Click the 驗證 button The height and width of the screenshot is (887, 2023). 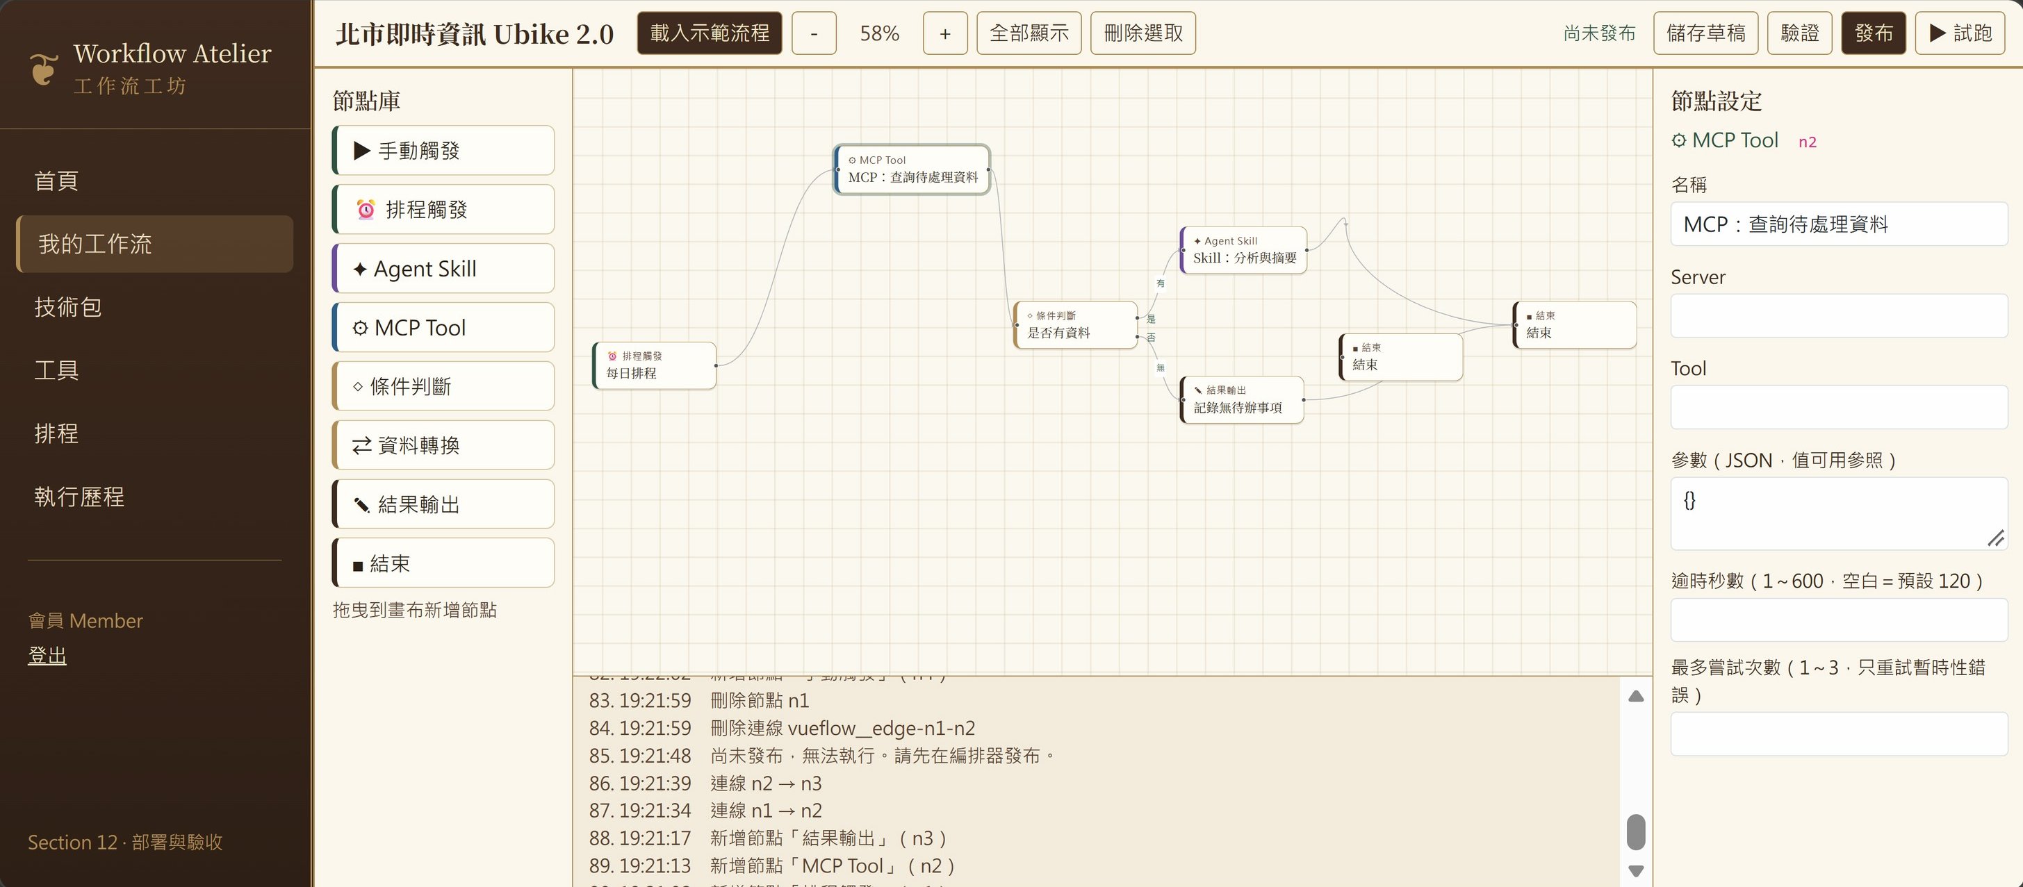pyautogui.click(x=1799, y=33)
